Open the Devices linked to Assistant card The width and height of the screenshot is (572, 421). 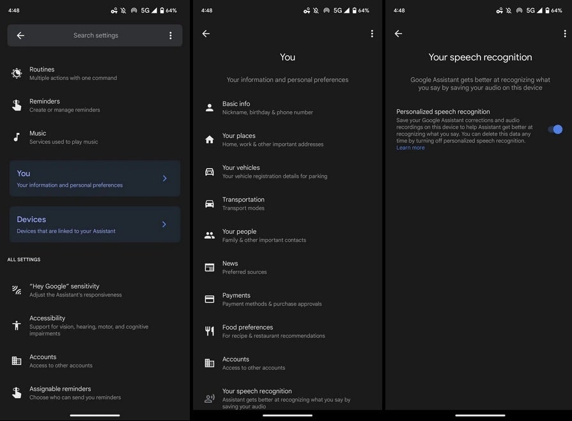tap(95, 224)
